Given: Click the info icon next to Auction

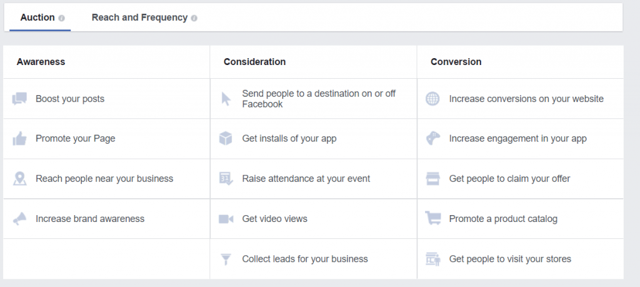Looking at the screenshot, I should click(x=62, y=18).
